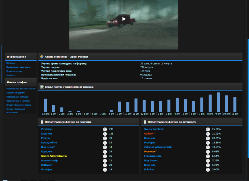
Task: Click the Promoter™ forum link
Action: point(151,151)
